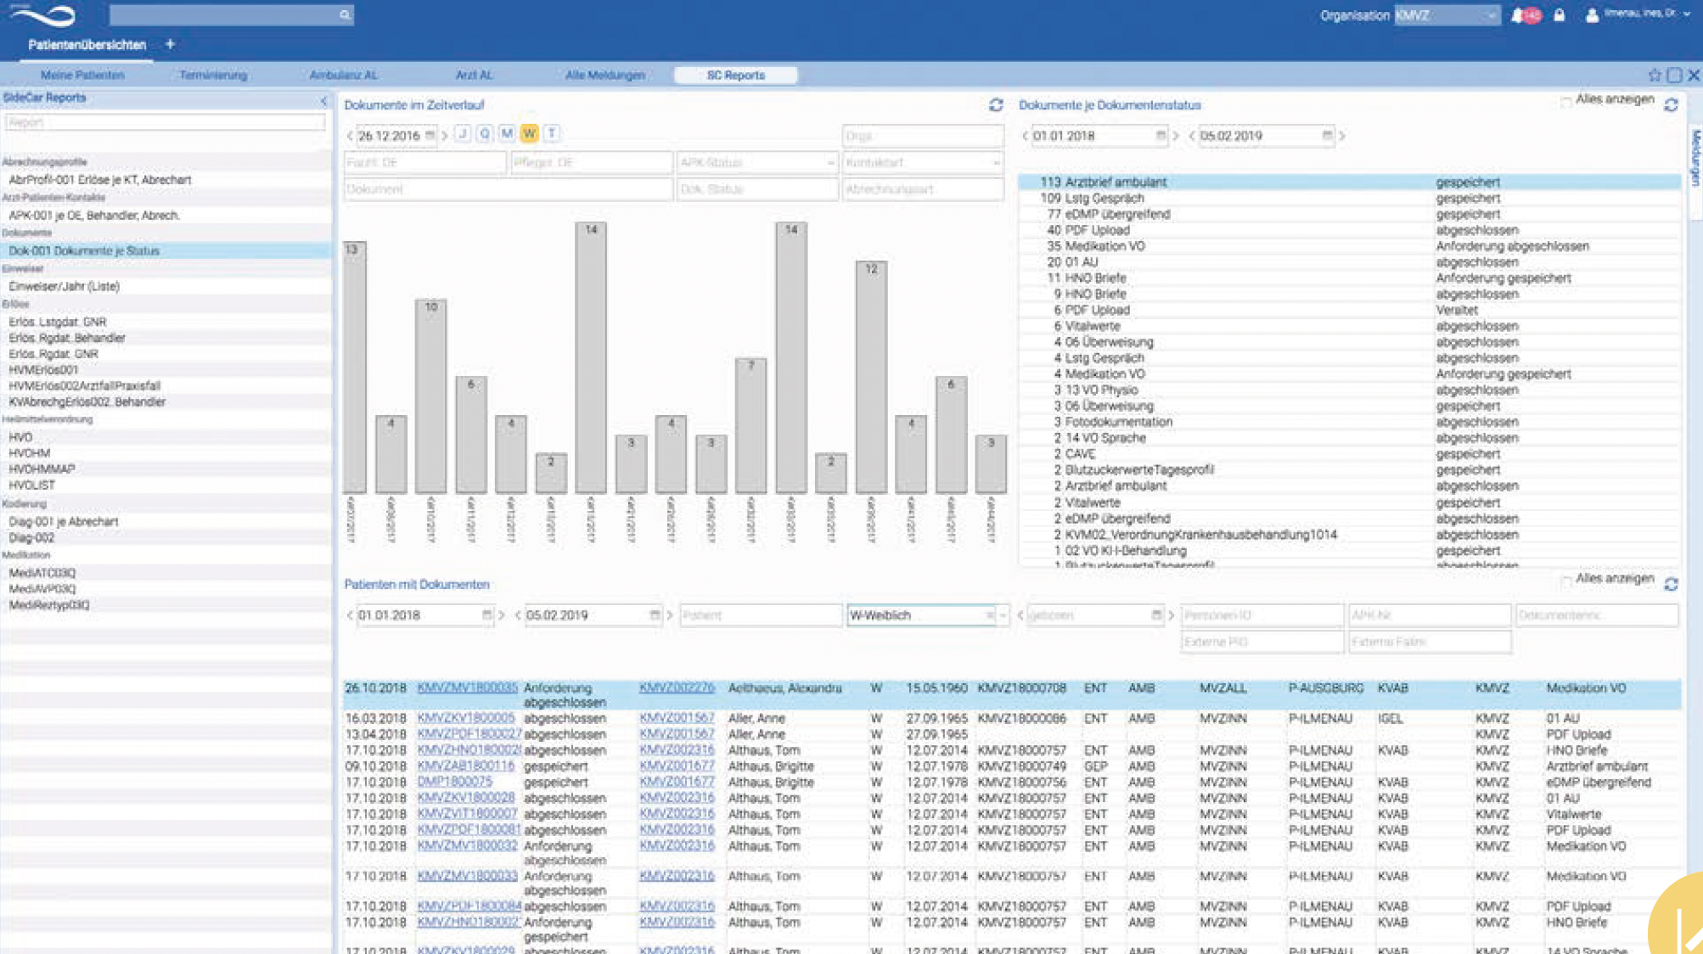This screenshot has height=954, width=1703.
Task: Click the notification bell icon
Action: pos(1517,15)
